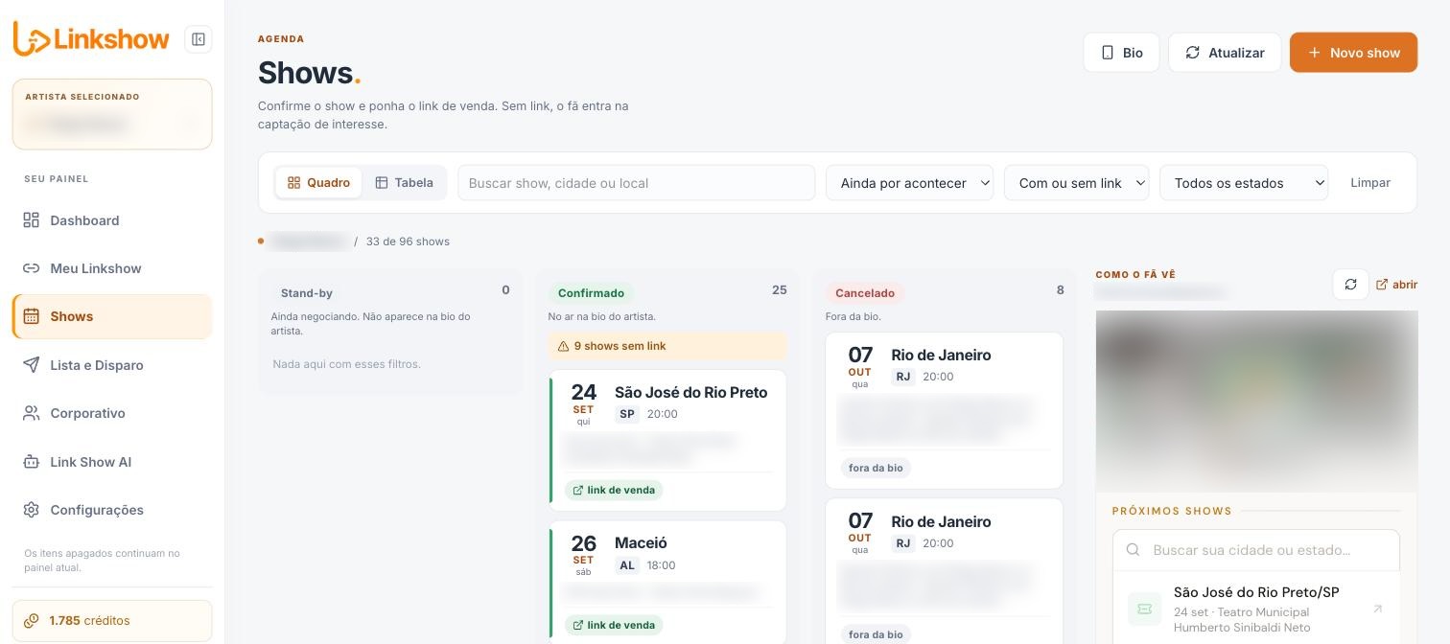Click abrir to open fan view
The width and height of the screenshot is (1450, 644).
tap(1396, 285)
